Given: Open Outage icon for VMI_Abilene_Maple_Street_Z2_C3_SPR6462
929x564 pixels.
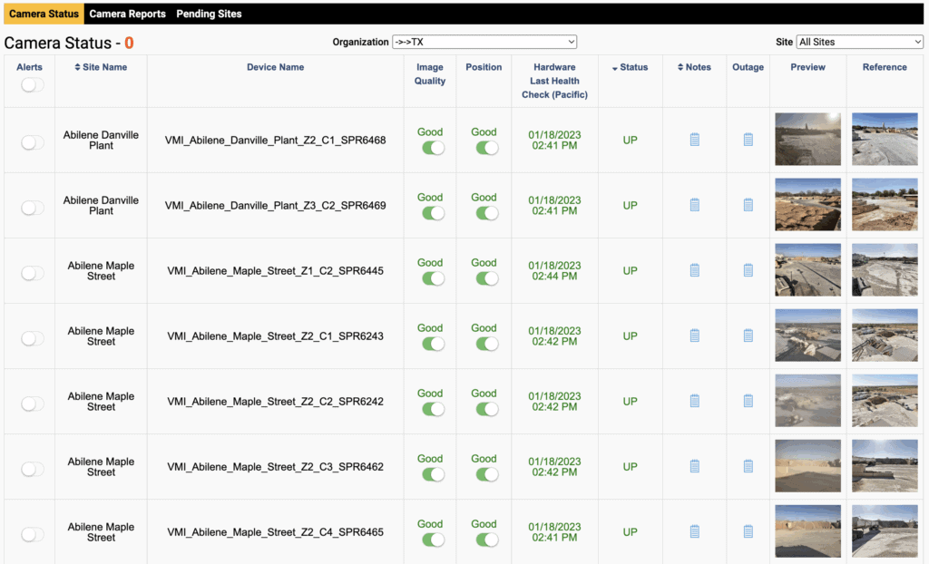Looking at the screenshot, I should point(748,466).
